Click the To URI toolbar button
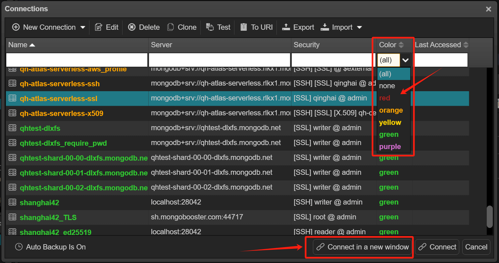The image size is (499, 263). point(256,27)
